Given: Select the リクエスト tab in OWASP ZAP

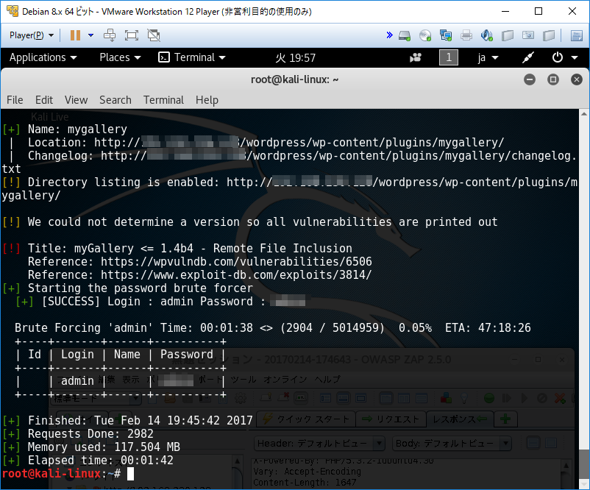Looking at the screenshot, I should pyautogui.click(x=391, y=419).
